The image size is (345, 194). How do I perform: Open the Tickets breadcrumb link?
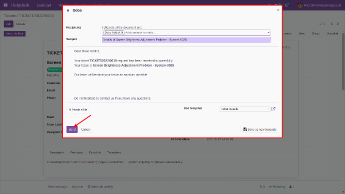10,15
